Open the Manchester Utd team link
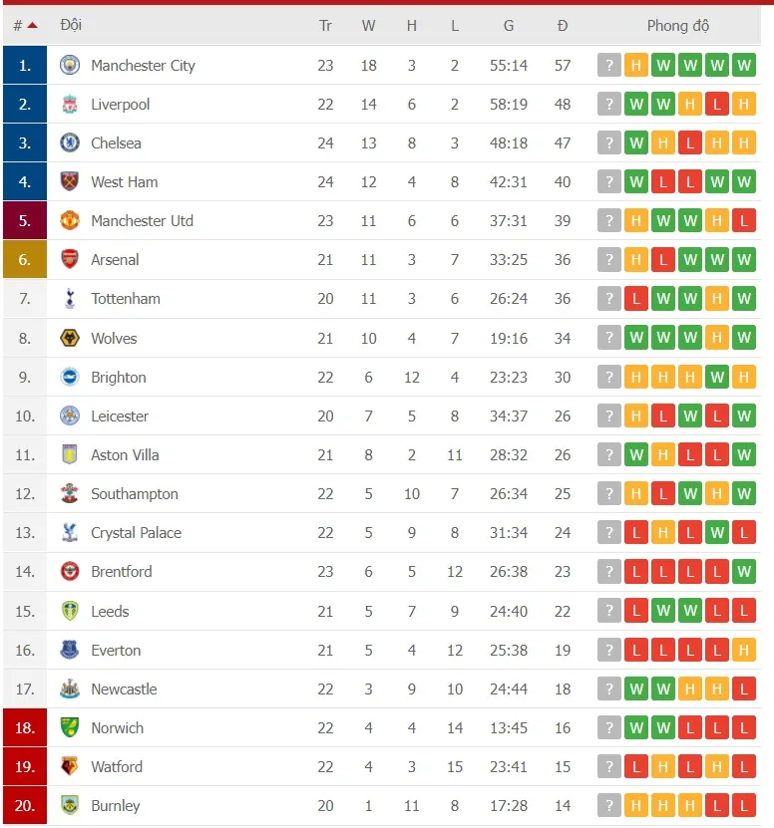The width and height of the screenshot is (774, 828). (142, 221)
